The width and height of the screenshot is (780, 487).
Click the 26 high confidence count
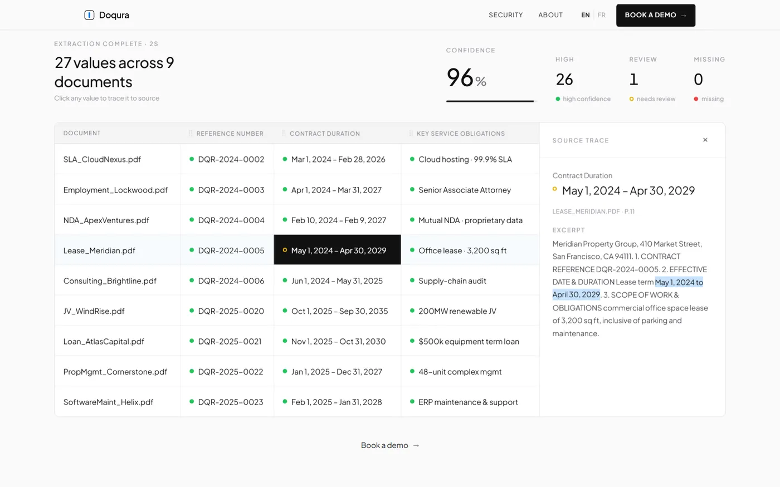pyautogui.click(x=564, y=80)
